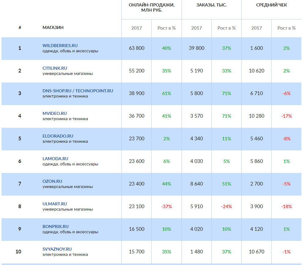Click Рост в % subheader under СРЕДНИЙ ЧЕК
Viewport: 302px width, 265px height.
coord(286,28)
